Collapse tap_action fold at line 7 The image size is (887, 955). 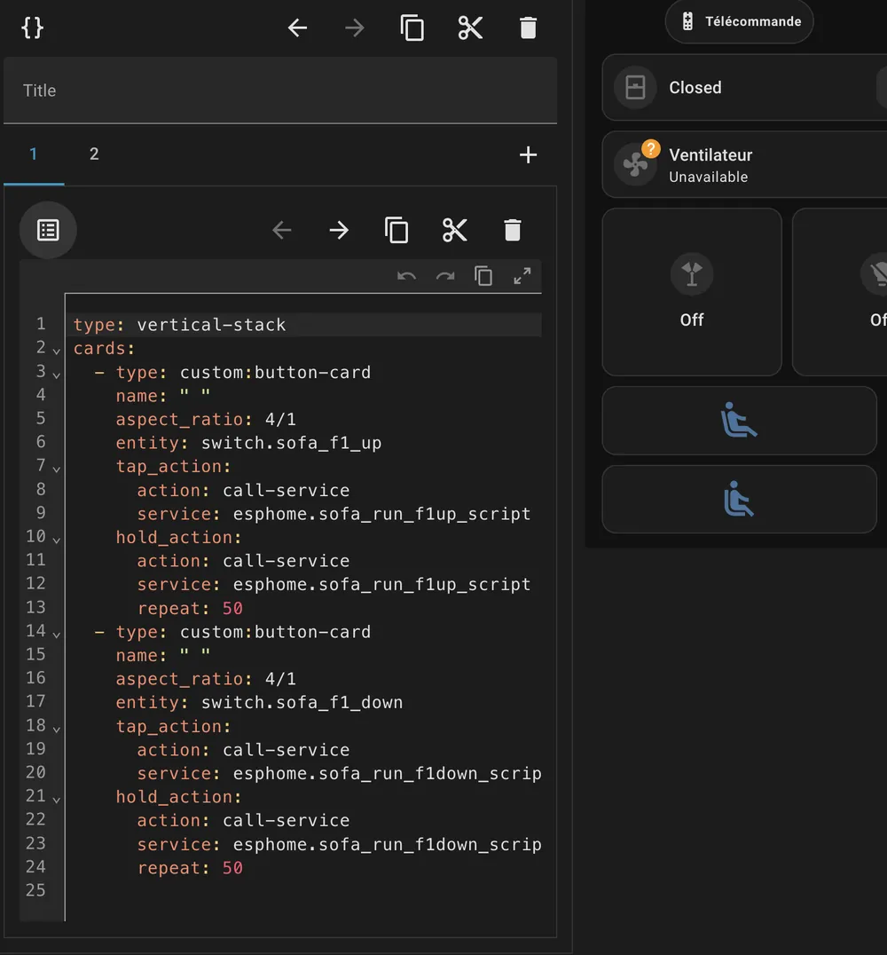click(56, 470)
